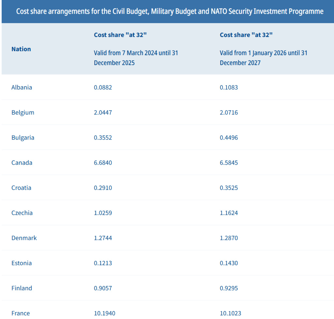334x319 pixels.
Task: Click France's value 10.1023
Action: pos(231,313)
